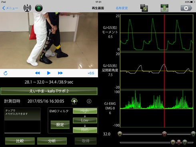Change playback speed ×0.5

click(x=91, y=73)
